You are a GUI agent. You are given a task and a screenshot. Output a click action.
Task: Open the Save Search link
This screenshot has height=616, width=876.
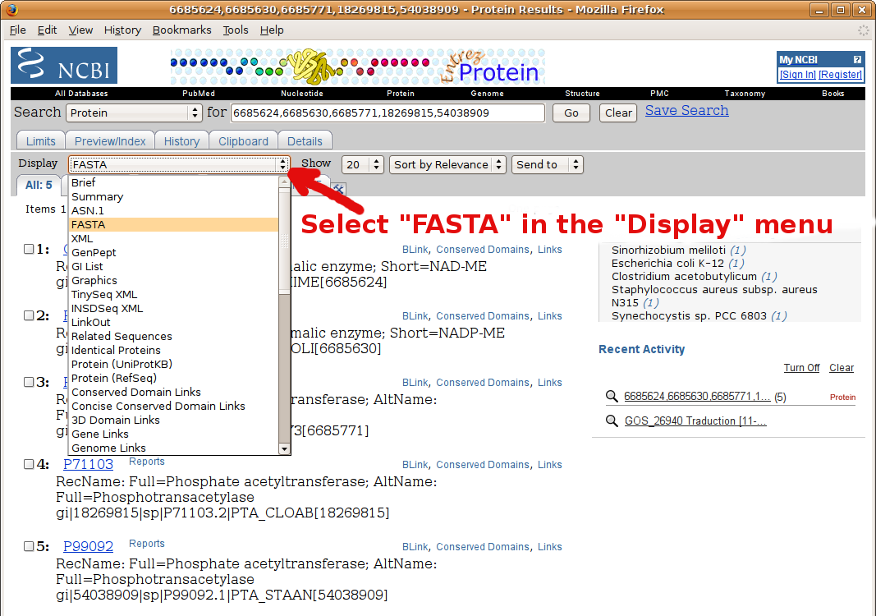point(686,110)
